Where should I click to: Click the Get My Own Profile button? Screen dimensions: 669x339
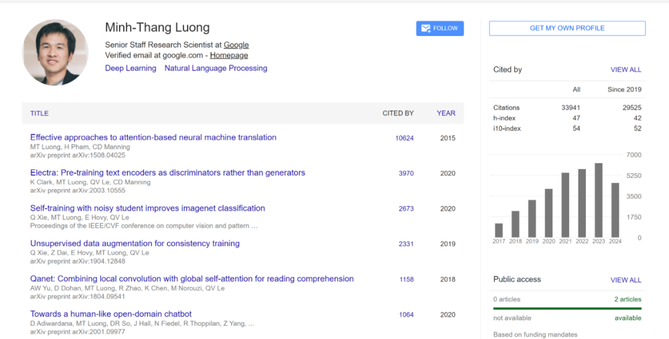click(x=567, y=28)
